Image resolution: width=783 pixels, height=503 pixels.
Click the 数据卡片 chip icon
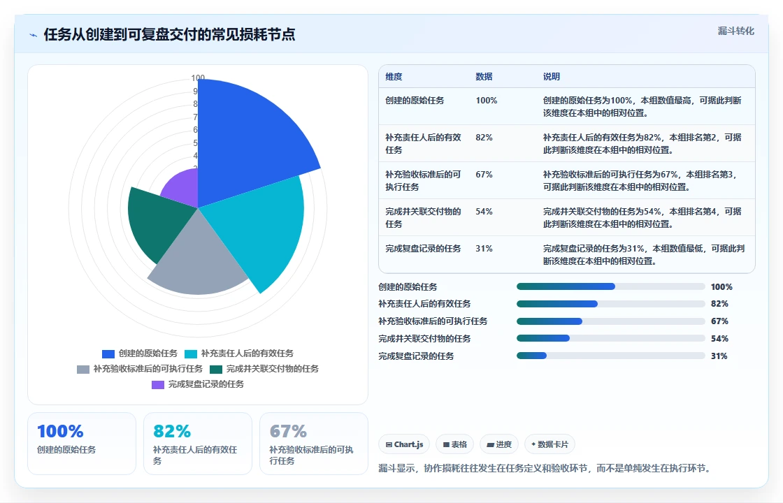coord(533,444)
